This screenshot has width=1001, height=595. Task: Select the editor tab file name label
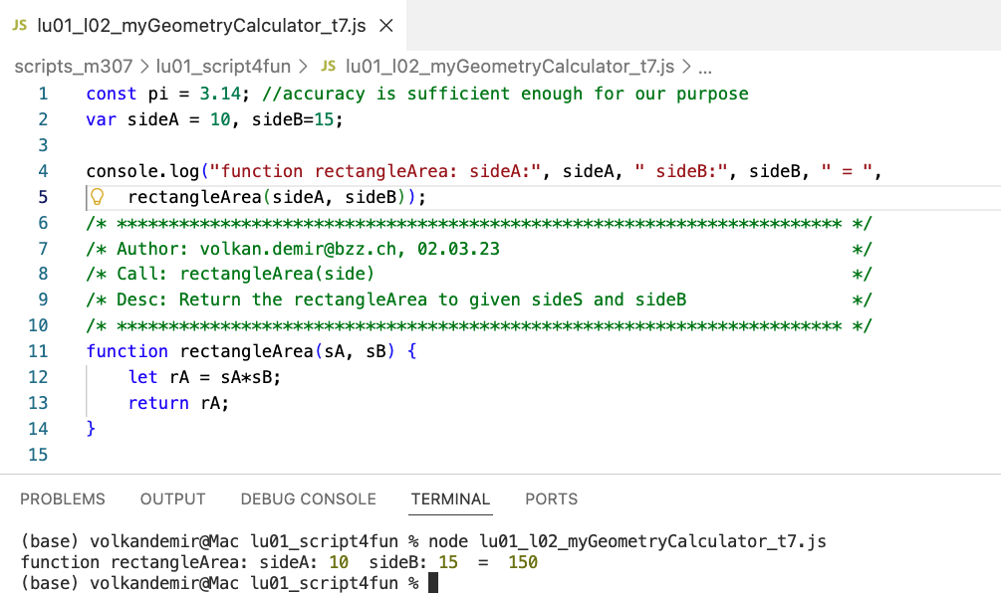tap(202, 27)
